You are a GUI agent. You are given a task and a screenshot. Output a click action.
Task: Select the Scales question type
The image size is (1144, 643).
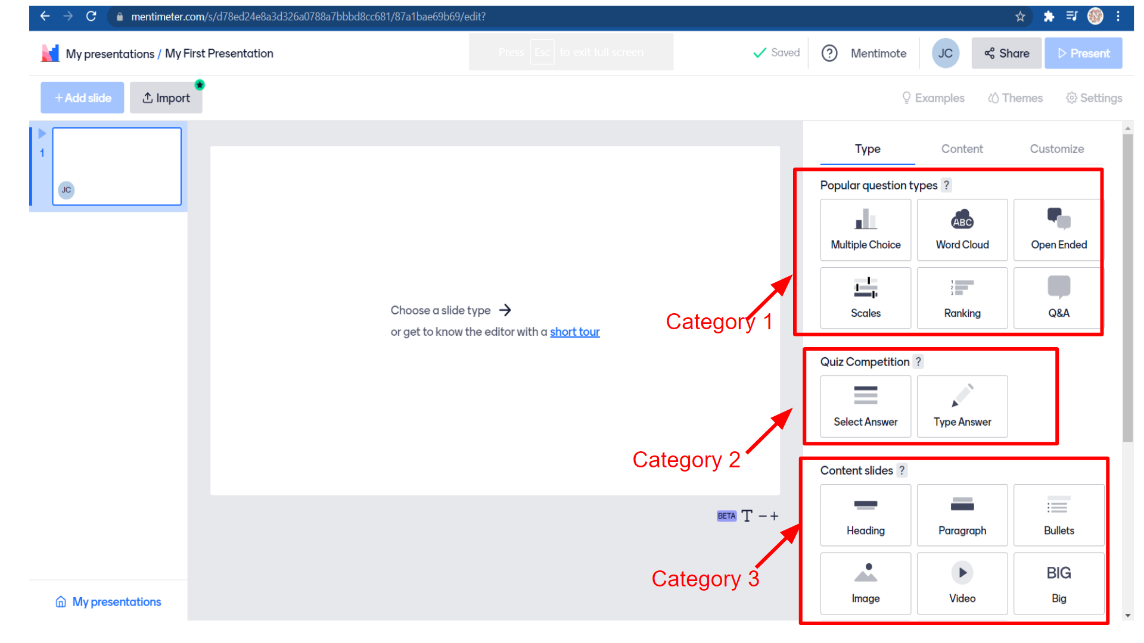point(866,298)
